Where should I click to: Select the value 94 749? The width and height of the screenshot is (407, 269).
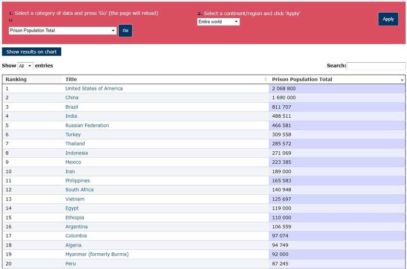[280, 245]
